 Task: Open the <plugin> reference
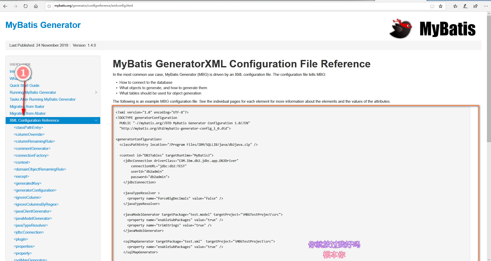click(21, 239)
